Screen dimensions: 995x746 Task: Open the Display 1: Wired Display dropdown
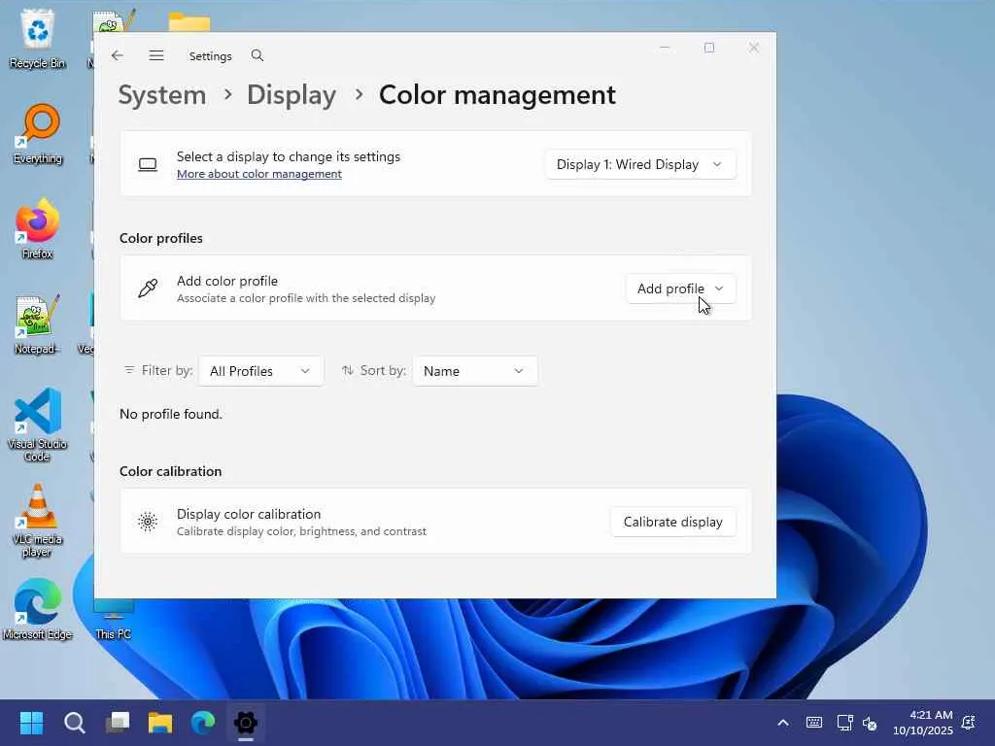[640, 164]
